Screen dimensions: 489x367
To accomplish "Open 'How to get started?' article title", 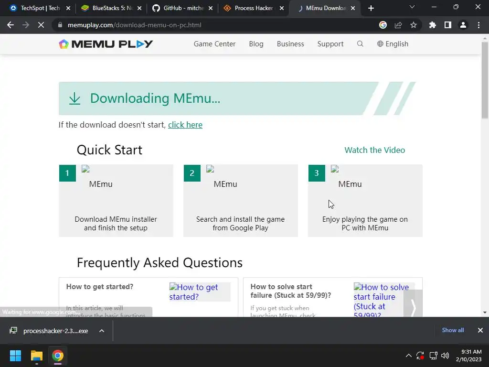I will pos(100,287).
